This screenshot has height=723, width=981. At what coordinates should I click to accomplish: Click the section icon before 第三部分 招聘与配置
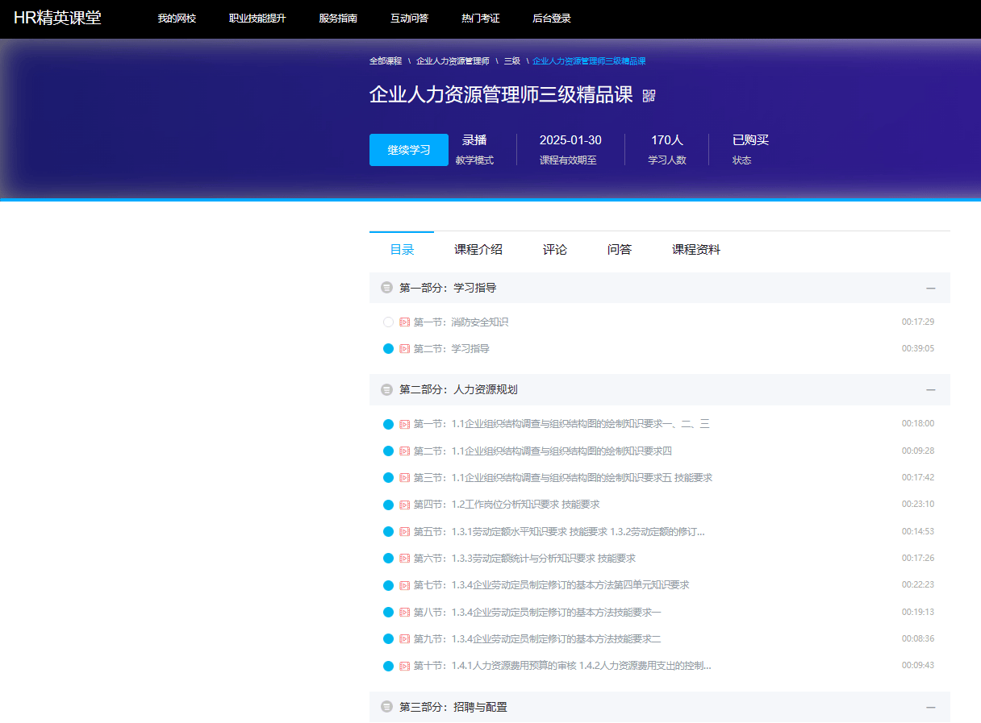386,707
